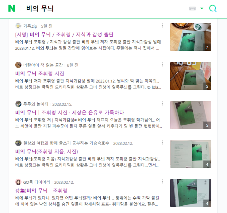The height and width of the screenshot is (213, 227).
Task: Open more options for GO독 다이어리 post
Action: tap(162, 182)
